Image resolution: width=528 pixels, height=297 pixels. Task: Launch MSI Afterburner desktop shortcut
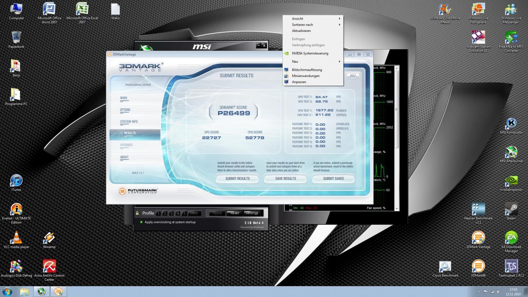(511, 154)
